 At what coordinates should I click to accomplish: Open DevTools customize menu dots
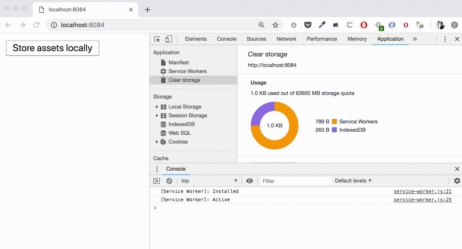[445, 39]
